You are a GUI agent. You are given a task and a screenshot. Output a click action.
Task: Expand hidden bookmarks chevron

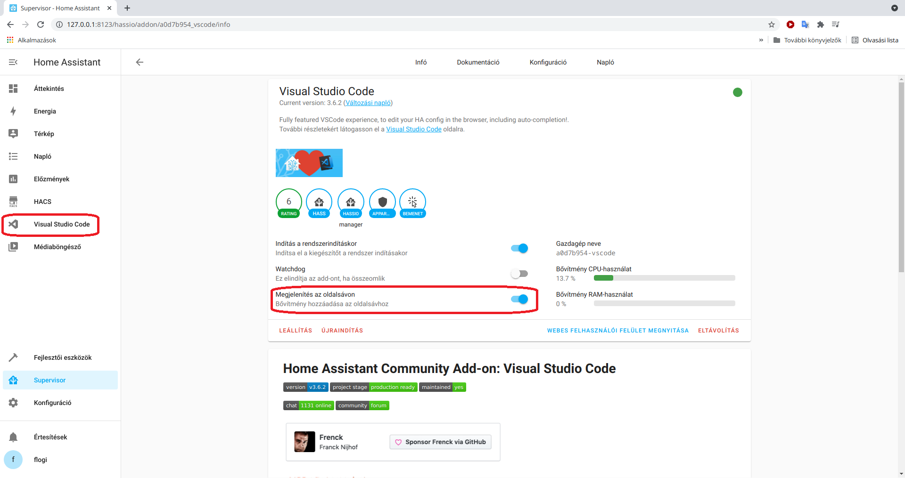pos(761,40)
